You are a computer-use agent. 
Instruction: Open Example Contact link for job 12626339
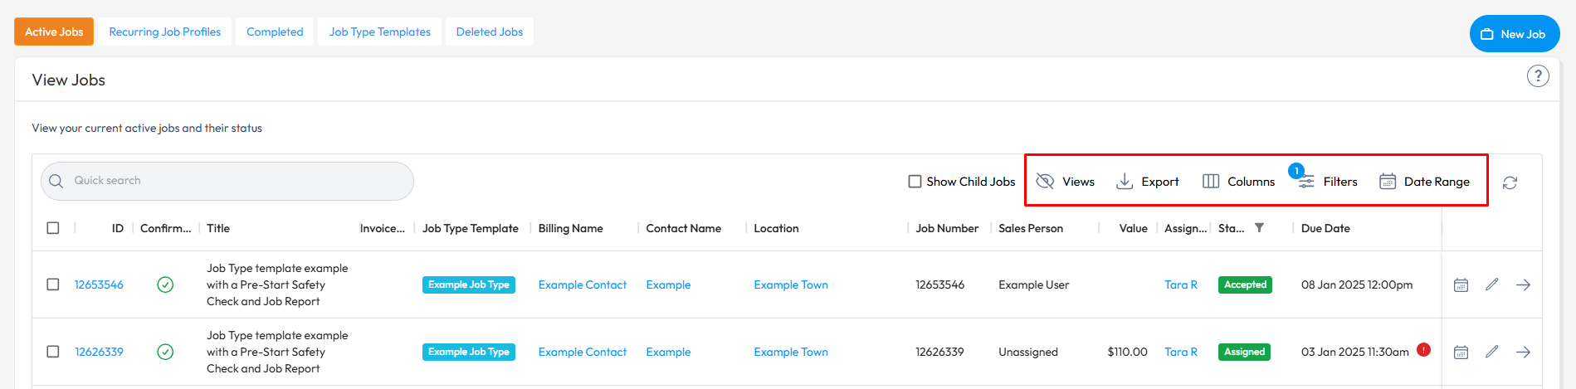click(583, 352)
